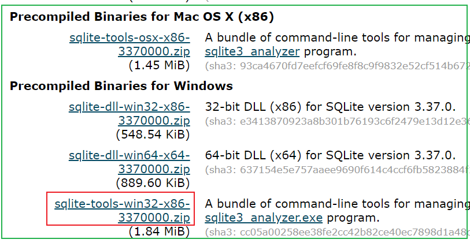This screenshot has height=243, width=470.
Task: Download sqlite-dll-win64-x64-3370000.zip file
Action: click(x=129, y=155)
